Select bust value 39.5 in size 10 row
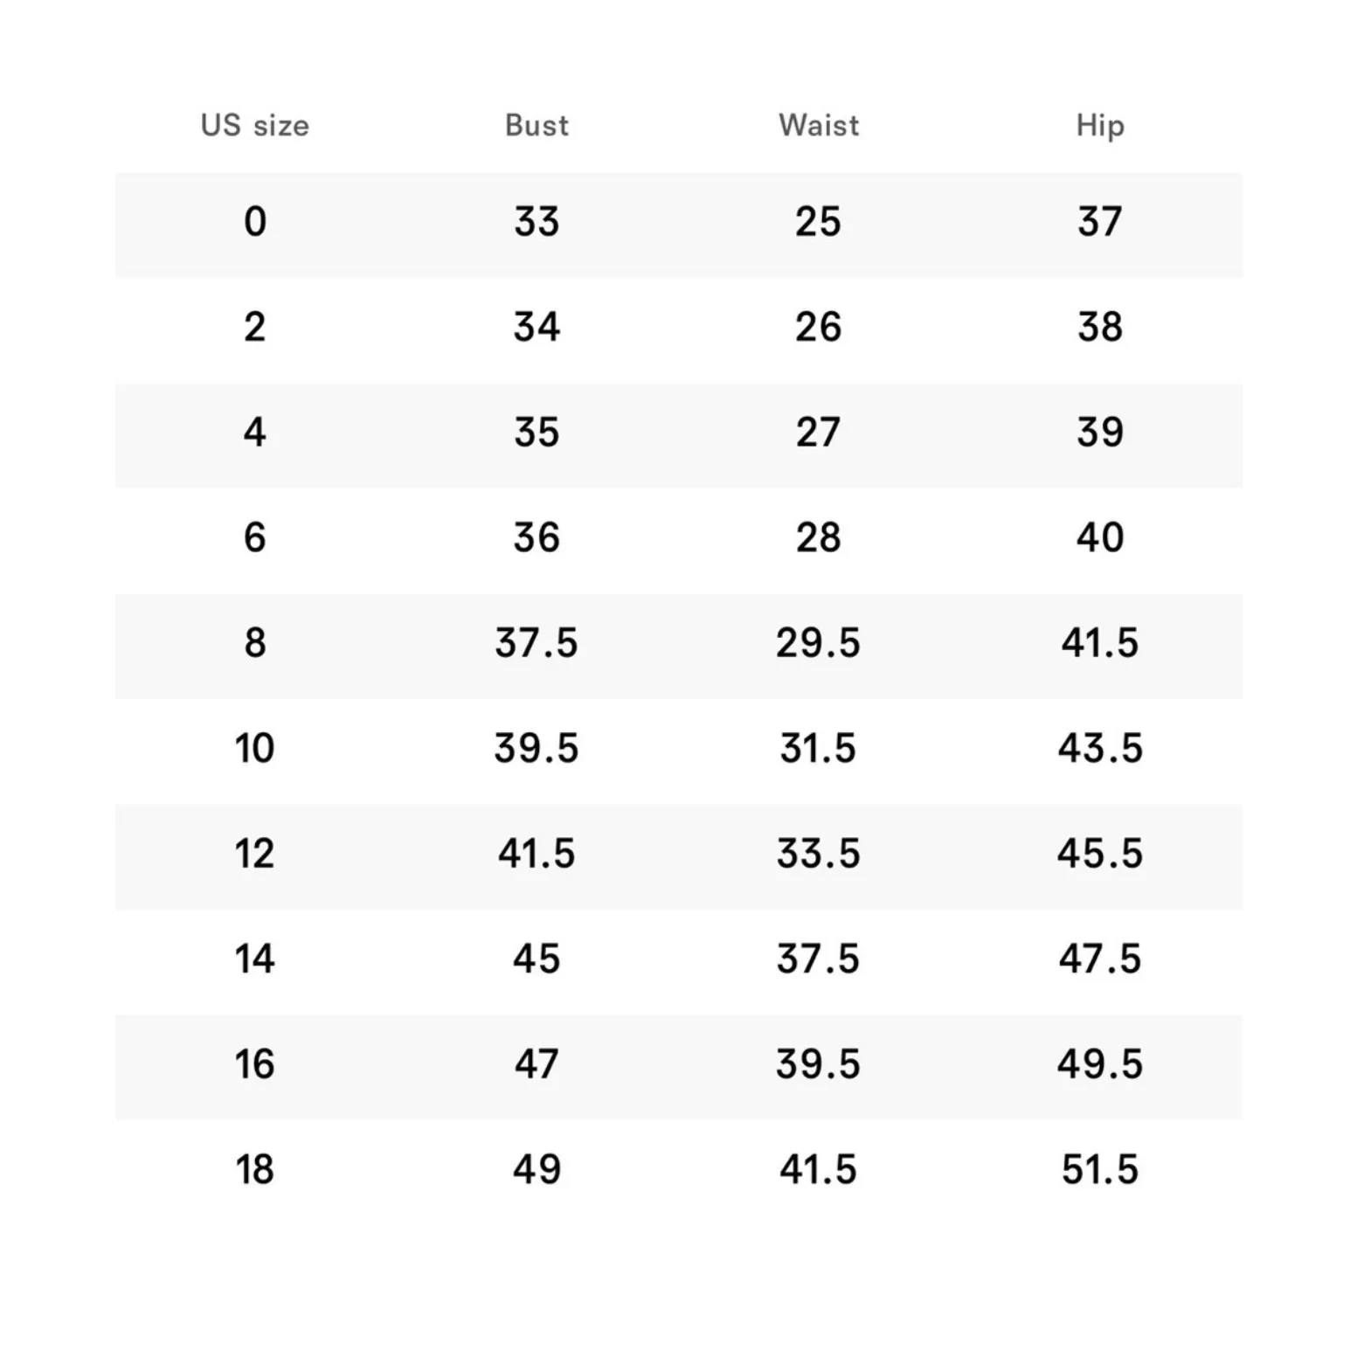 point(537,749)
